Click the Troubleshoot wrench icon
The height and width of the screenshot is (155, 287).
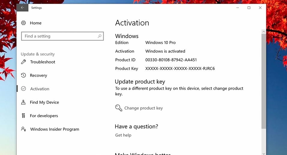tap(23, 62)
